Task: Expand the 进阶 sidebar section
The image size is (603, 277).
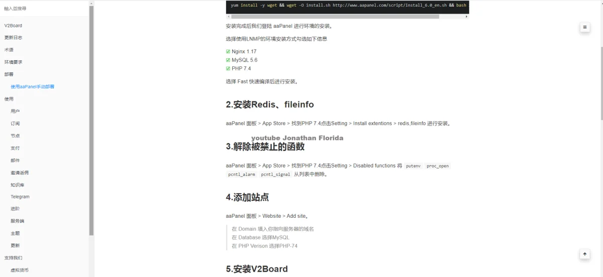Action: (x=15, y=209)
